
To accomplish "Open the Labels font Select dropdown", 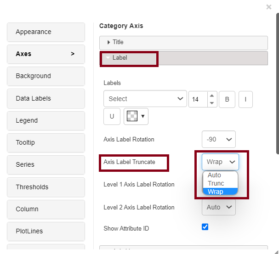I will [145, 99].
